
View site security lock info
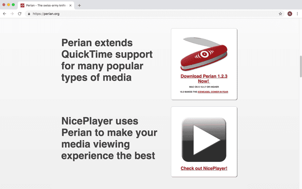[x=29, y=14]
